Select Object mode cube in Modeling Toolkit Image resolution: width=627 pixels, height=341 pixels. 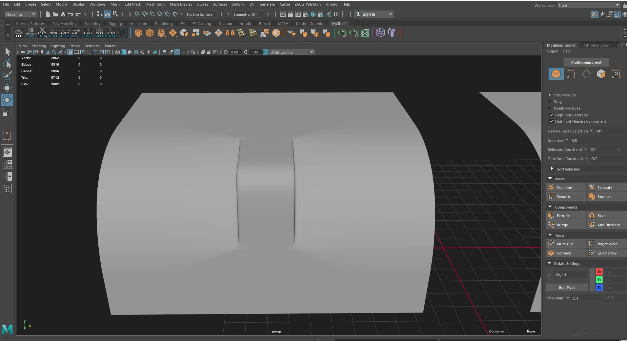[556, 74]
